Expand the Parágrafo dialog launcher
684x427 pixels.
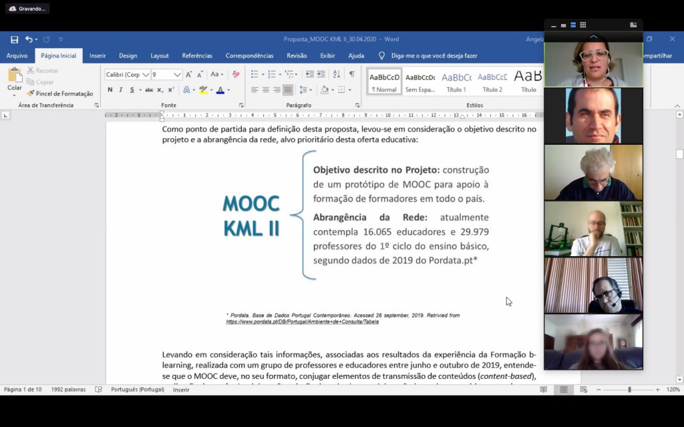pos(357,105)
